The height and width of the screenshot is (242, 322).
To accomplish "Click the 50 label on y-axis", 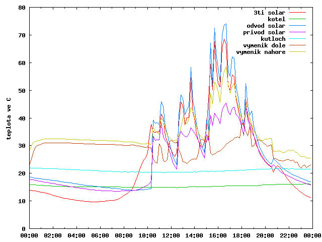I will coord(22,91).
